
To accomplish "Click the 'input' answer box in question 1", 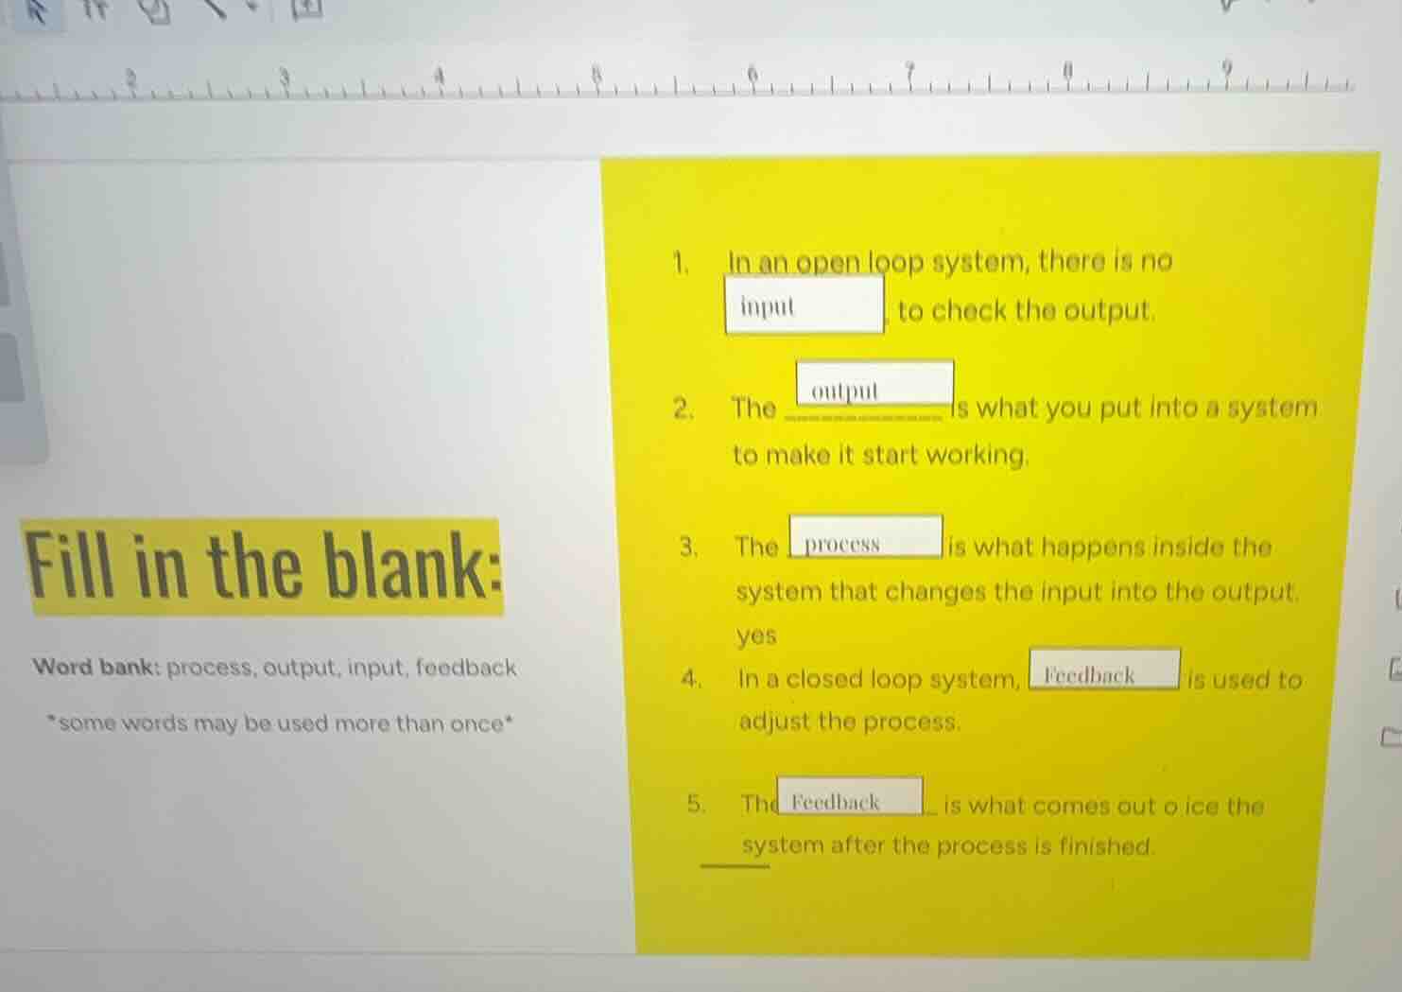I will [x=803, y=305].
